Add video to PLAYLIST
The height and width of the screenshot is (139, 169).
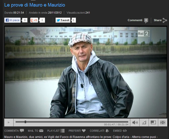(56, 131)
